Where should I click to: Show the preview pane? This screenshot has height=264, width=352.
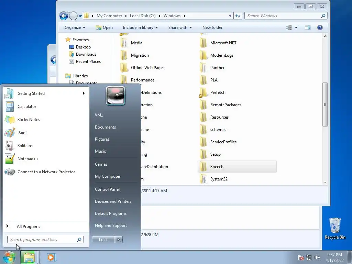point(308,27)
